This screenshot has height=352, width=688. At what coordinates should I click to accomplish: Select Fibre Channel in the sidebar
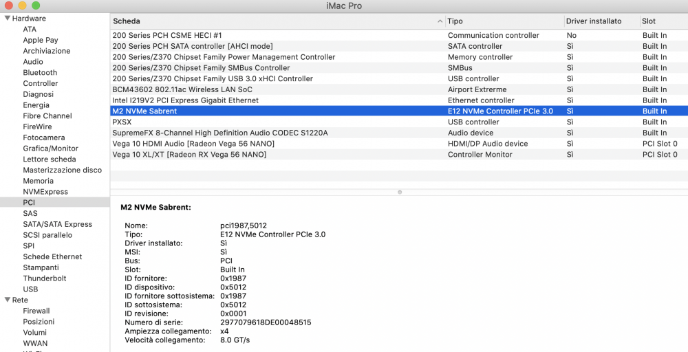click(x=47, y=115)
